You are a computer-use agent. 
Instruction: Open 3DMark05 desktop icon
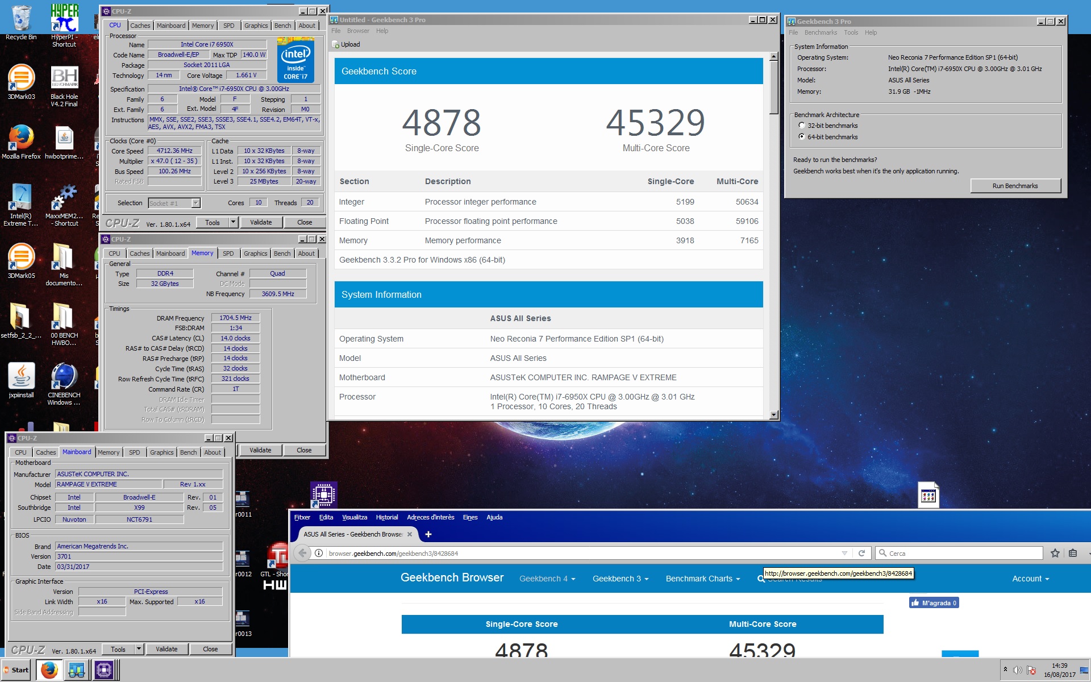point(21,261)
